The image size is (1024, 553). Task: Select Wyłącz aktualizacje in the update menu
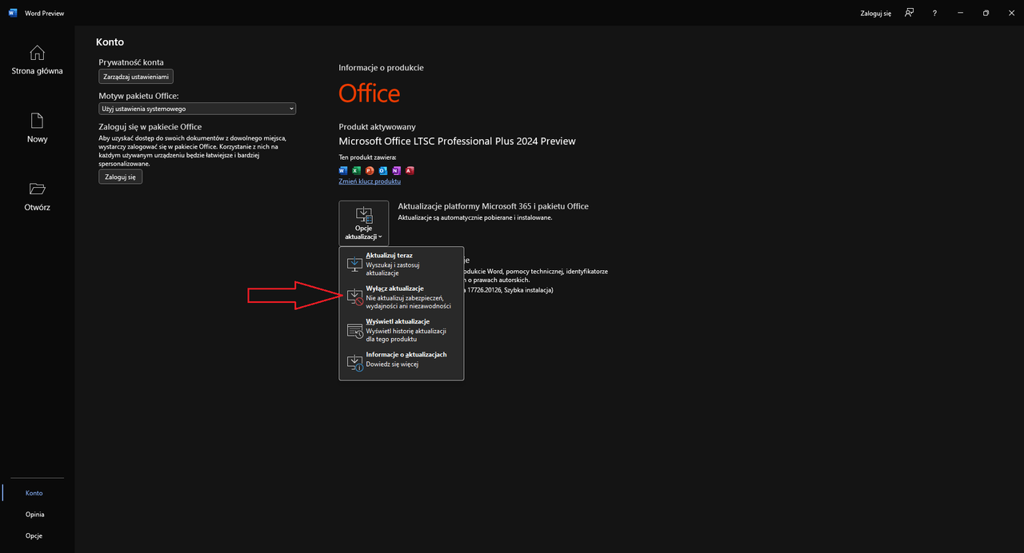coord(402,296)
